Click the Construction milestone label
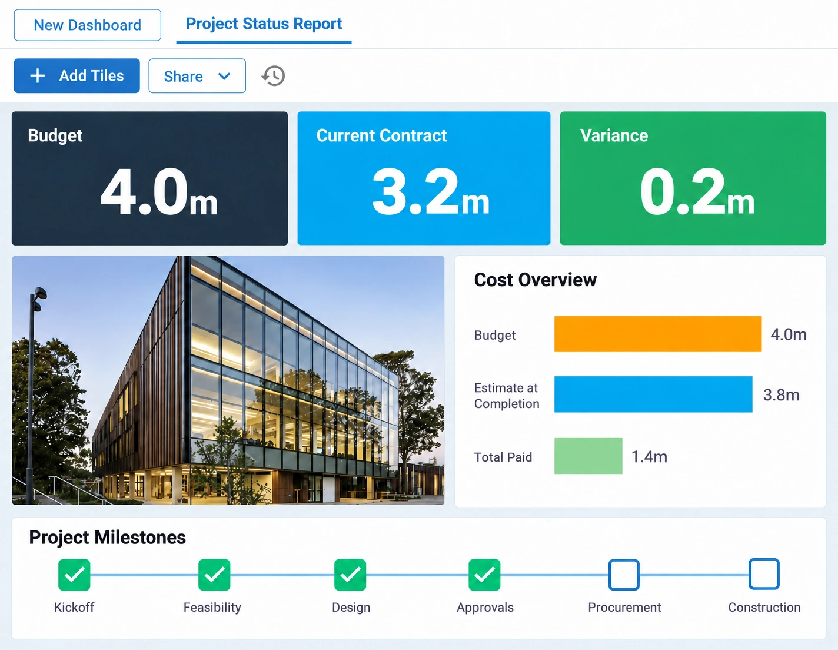This screenshot has width=838, height=650. pos(764,607)
